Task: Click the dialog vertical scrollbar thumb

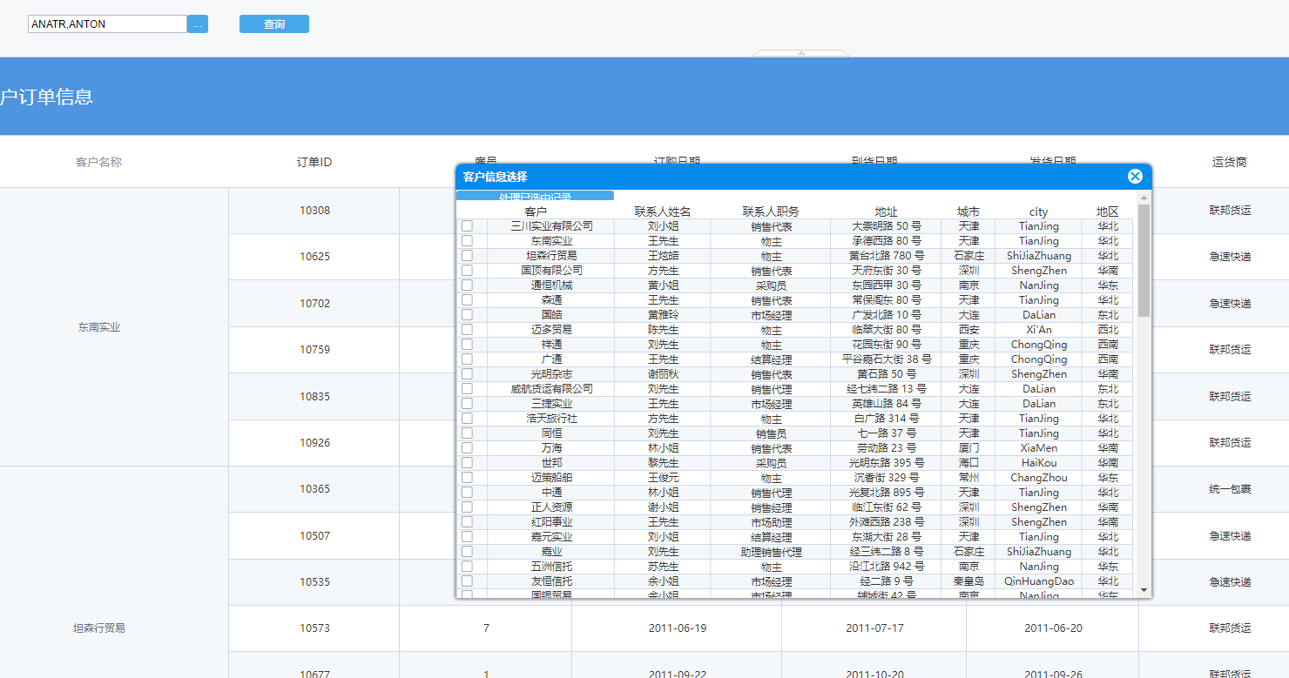Action: pos(1144,260)
